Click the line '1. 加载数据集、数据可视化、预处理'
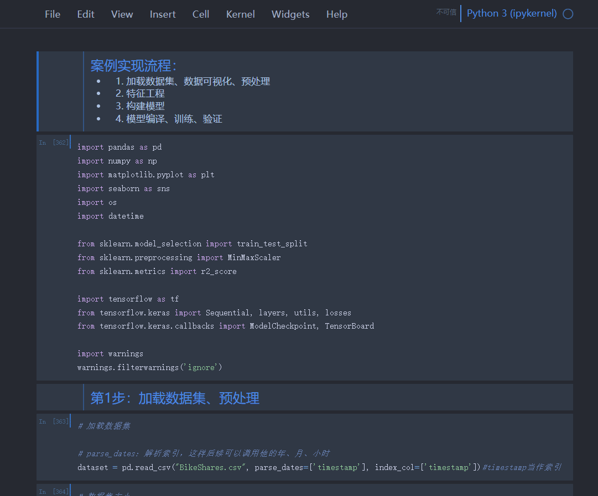Screen dimensions: 598x496 [x=193, y=81]
